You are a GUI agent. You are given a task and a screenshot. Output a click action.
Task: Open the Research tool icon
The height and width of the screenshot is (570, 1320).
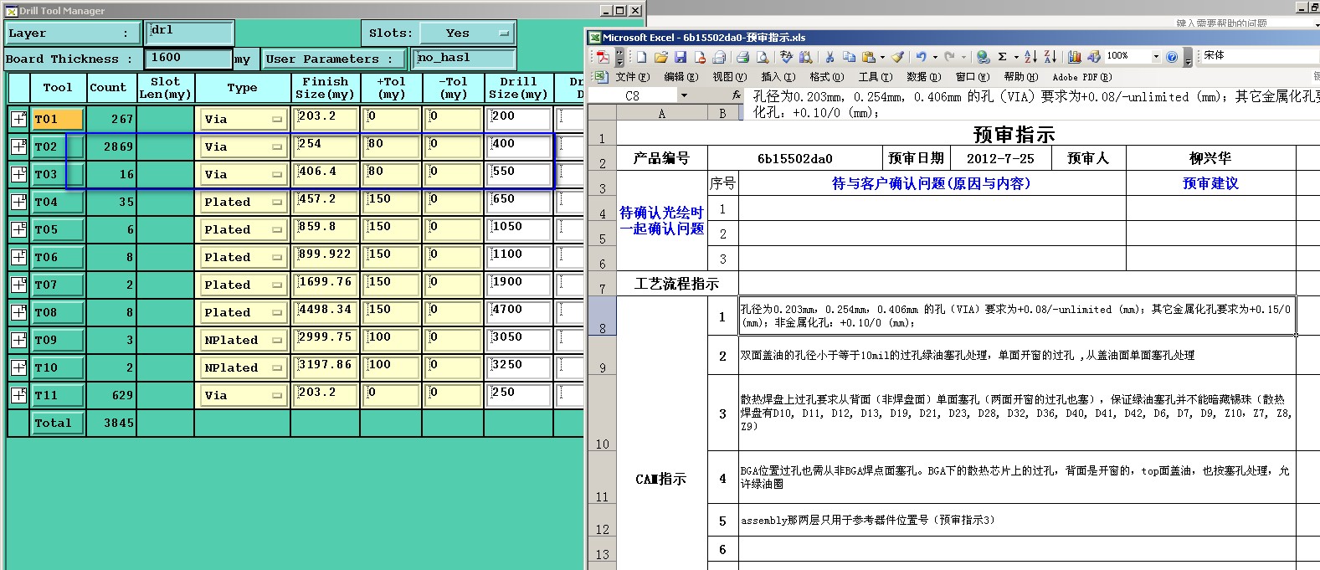click(x=805, y=56)
